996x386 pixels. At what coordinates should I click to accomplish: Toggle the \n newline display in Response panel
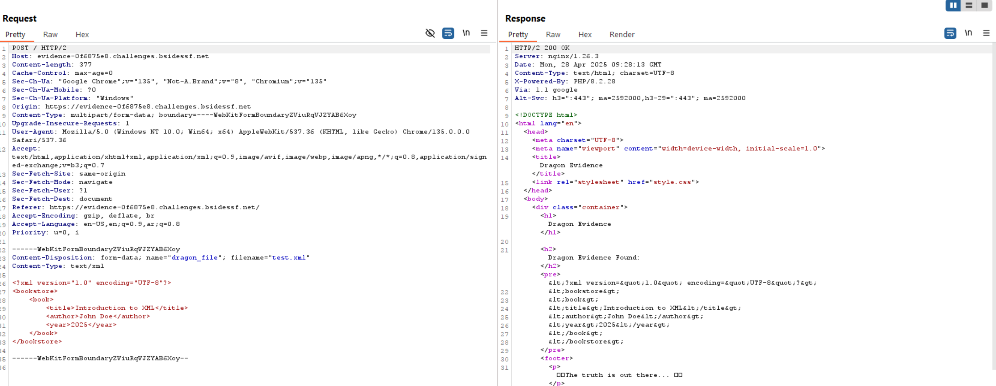(968, 33)
